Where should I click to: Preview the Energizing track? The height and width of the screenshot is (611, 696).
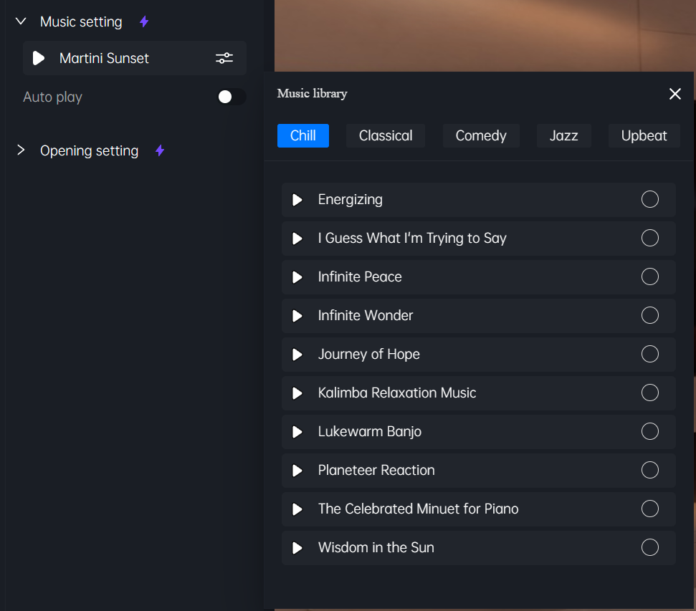[x=297, y=200]
